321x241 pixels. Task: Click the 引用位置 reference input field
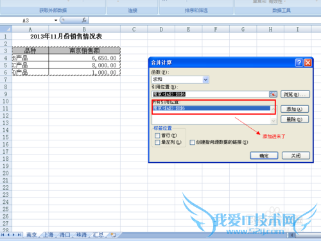point(211,94)
